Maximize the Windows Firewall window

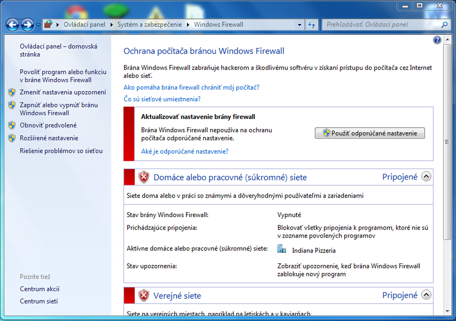tap(420, 5)
